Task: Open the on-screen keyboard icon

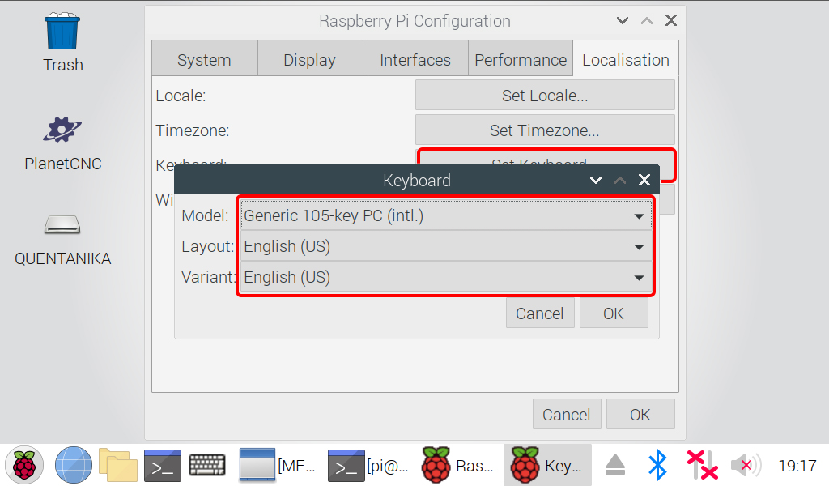Action: pos(207,466)
